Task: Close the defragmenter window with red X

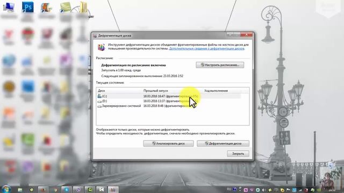Action: pos(246,34)
